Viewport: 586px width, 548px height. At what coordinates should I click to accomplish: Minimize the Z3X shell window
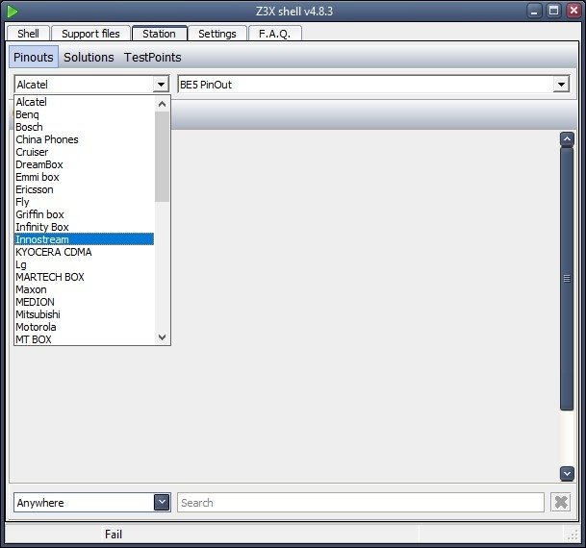coord(534,11)
